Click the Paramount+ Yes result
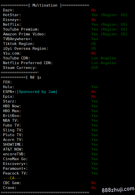Image resolution: width=135 pixels, height=195 pixels. 95,168
